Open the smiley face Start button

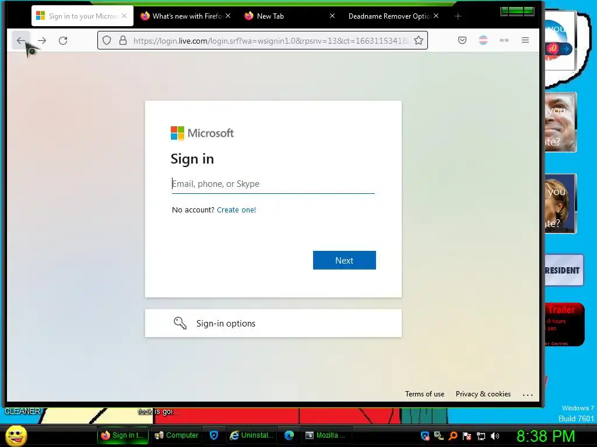click(x=16, y=435)
